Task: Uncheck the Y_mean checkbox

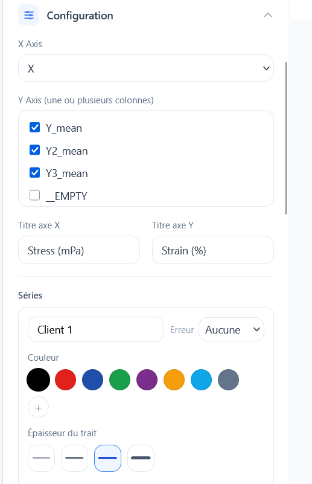Action: click(34, 127)
